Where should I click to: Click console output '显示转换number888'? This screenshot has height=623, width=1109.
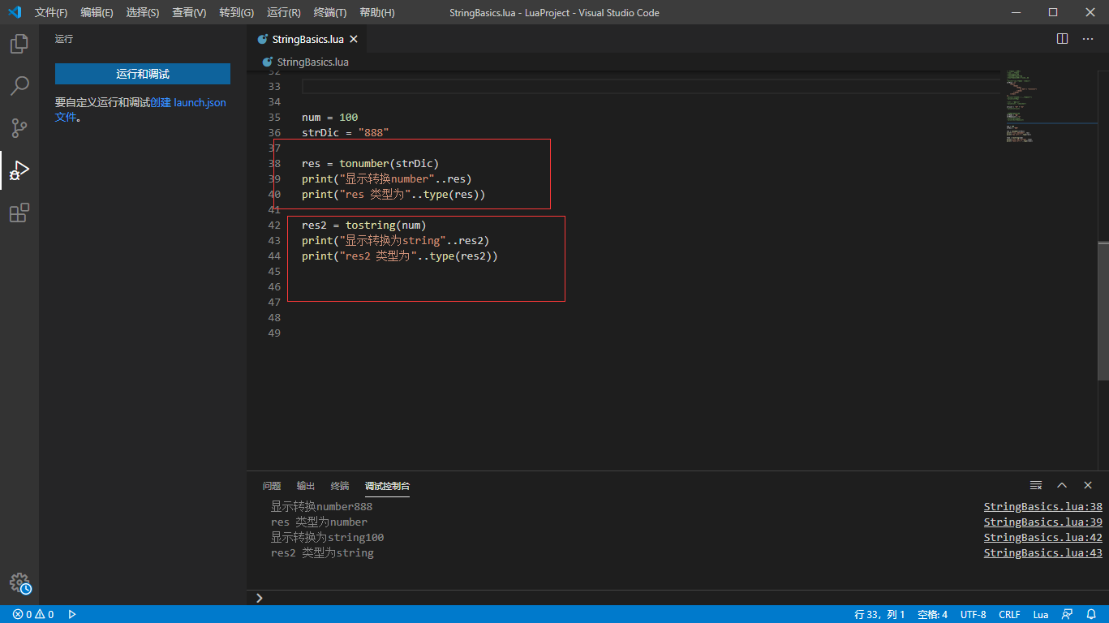pos(321,507)
